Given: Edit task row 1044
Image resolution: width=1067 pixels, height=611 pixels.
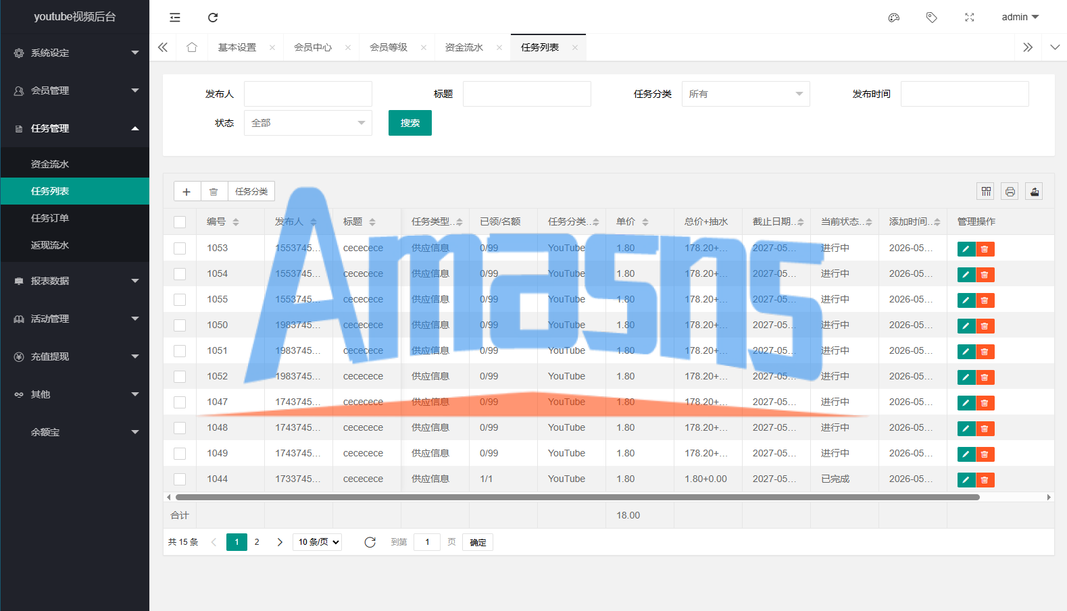Looking at the screenshot, I should pos(966,480).
